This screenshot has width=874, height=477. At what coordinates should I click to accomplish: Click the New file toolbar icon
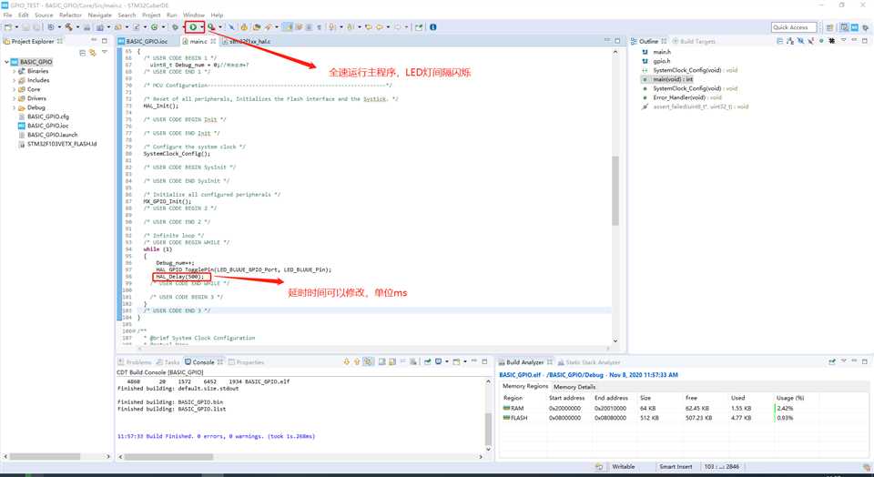pos(7,26)
